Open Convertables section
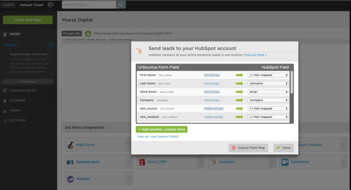 coord(23,91)
